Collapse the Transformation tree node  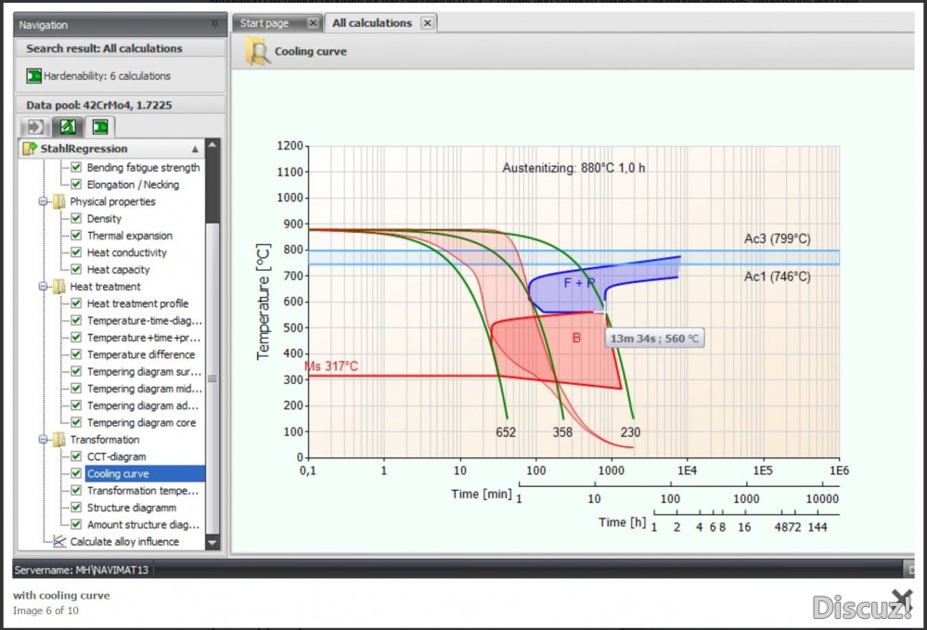[x=44, y=440]
